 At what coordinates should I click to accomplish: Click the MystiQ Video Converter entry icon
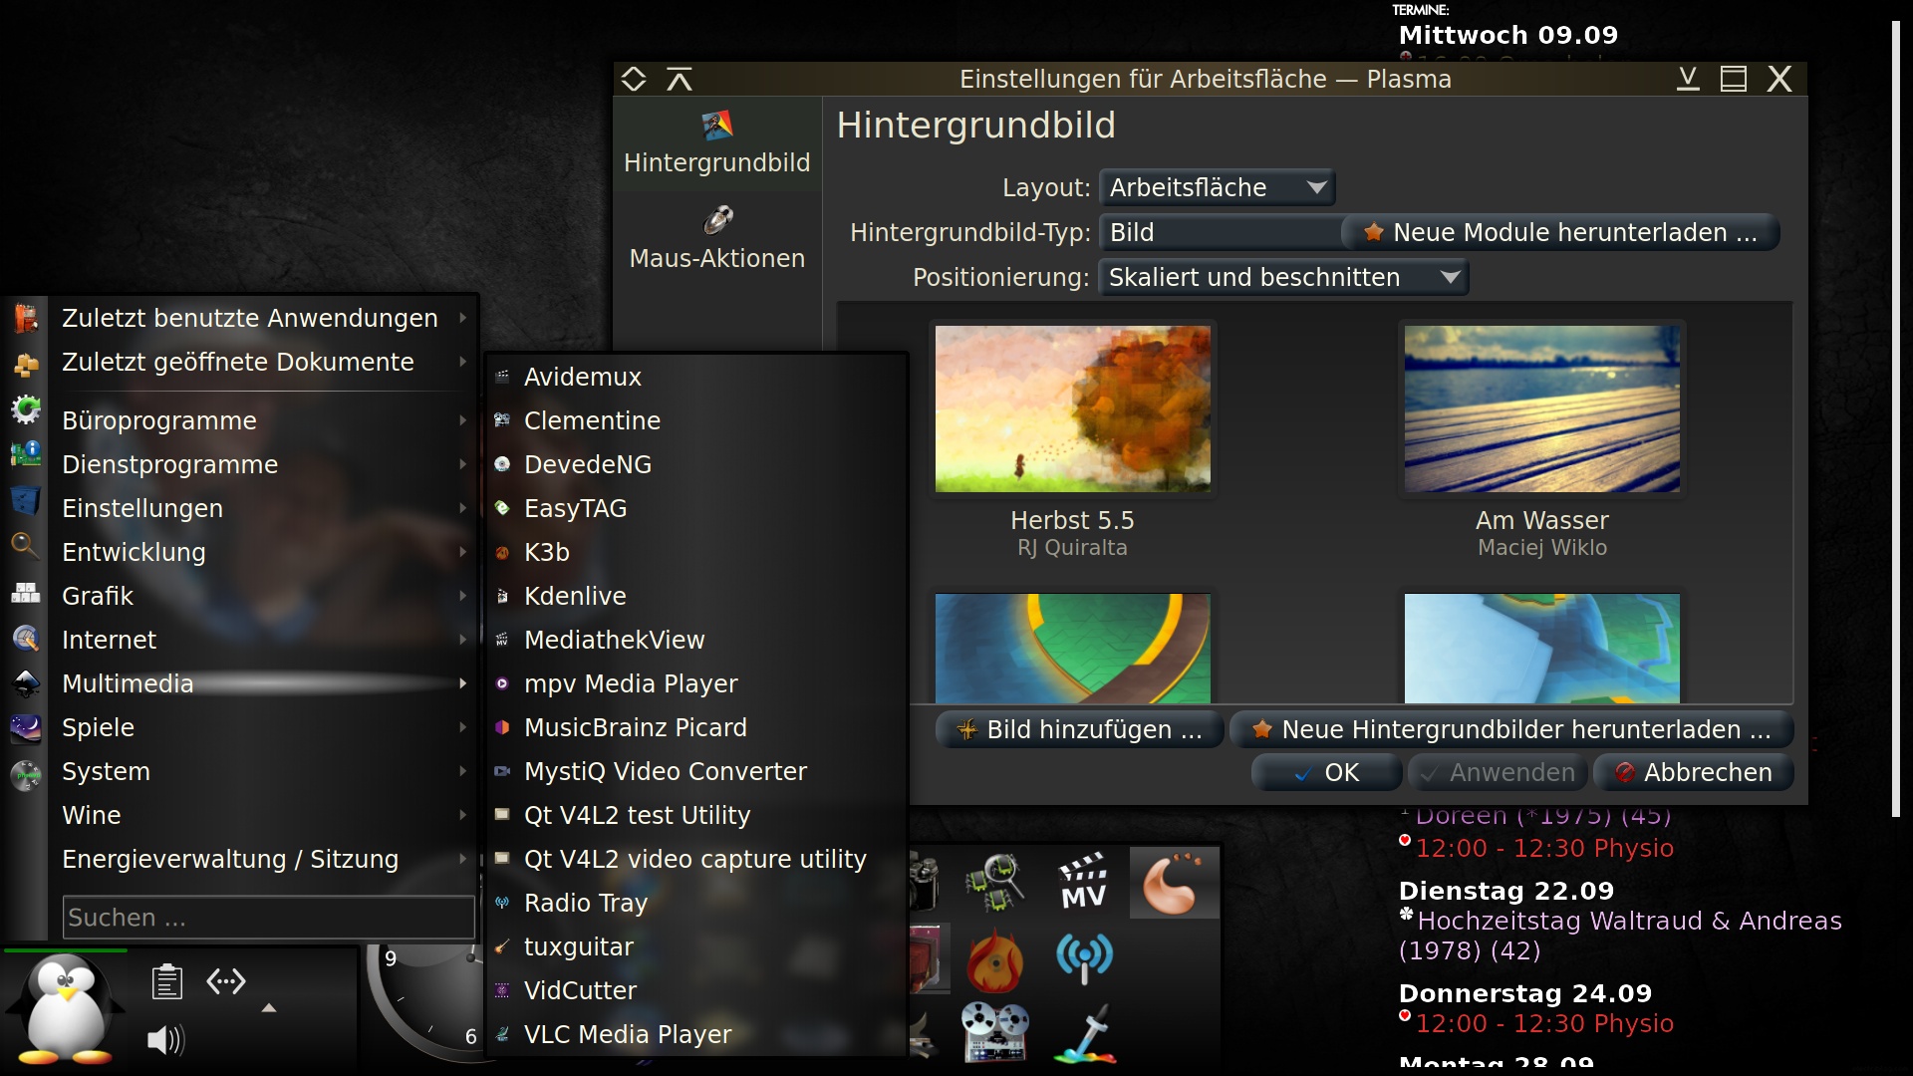point(502,771)
